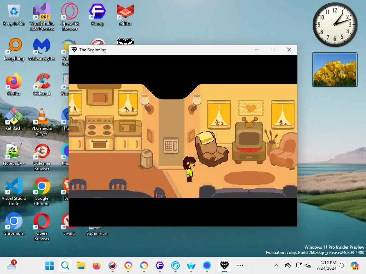366x274 pixels.
Task: Close The Beginning game window
Action: point(289,50)
